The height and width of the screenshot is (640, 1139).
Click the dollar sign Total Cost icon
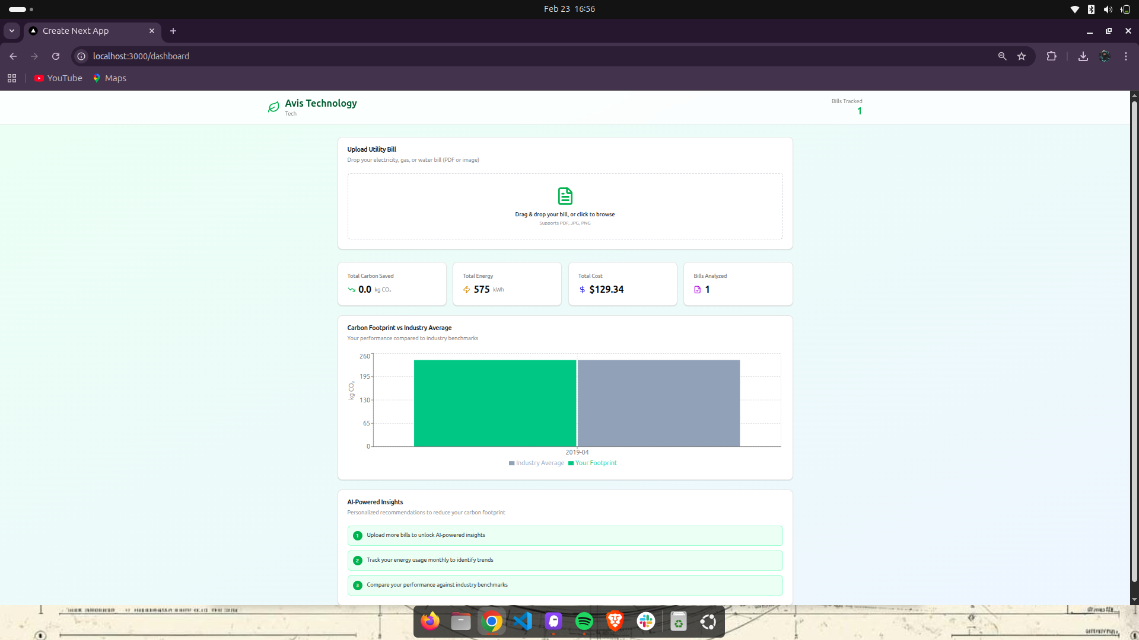[x=582, y=290]
